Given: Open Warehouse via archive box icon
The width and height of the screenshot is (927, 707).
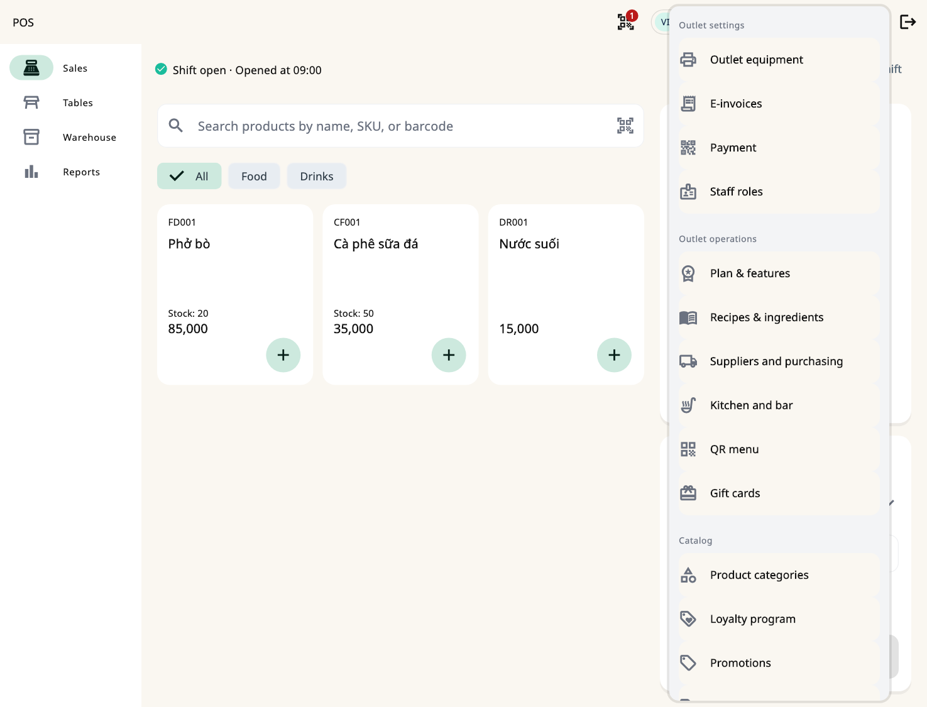Looking at the screenshot, I should pyautogui.click(x=31, y=137).
